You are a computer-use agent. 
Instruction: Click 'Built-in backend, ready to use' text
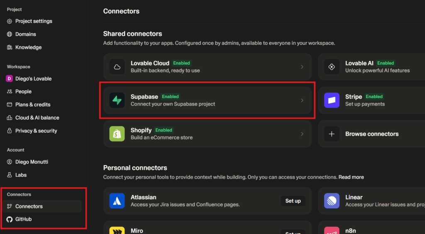click(x=165, y=70)
